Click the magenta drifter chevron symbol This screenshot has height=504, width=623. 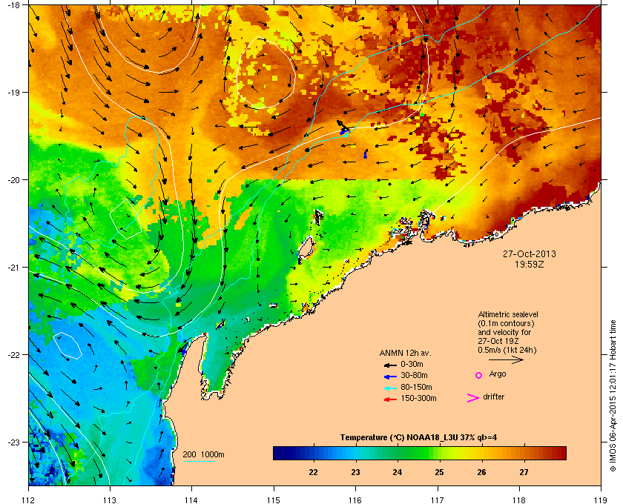click(x=473, y=398)
